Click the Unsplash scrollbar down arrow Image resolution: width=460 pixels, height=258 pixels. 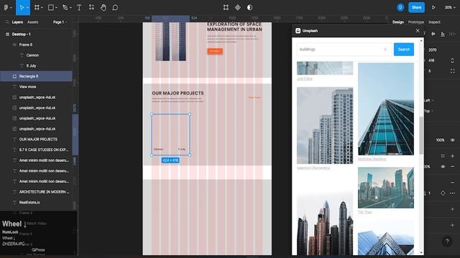(422, 252)
